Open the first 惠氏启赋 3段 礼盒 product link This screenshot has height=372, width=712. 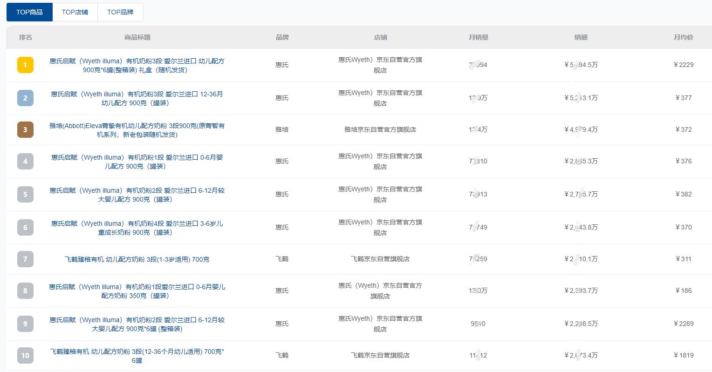coord(136,65)
